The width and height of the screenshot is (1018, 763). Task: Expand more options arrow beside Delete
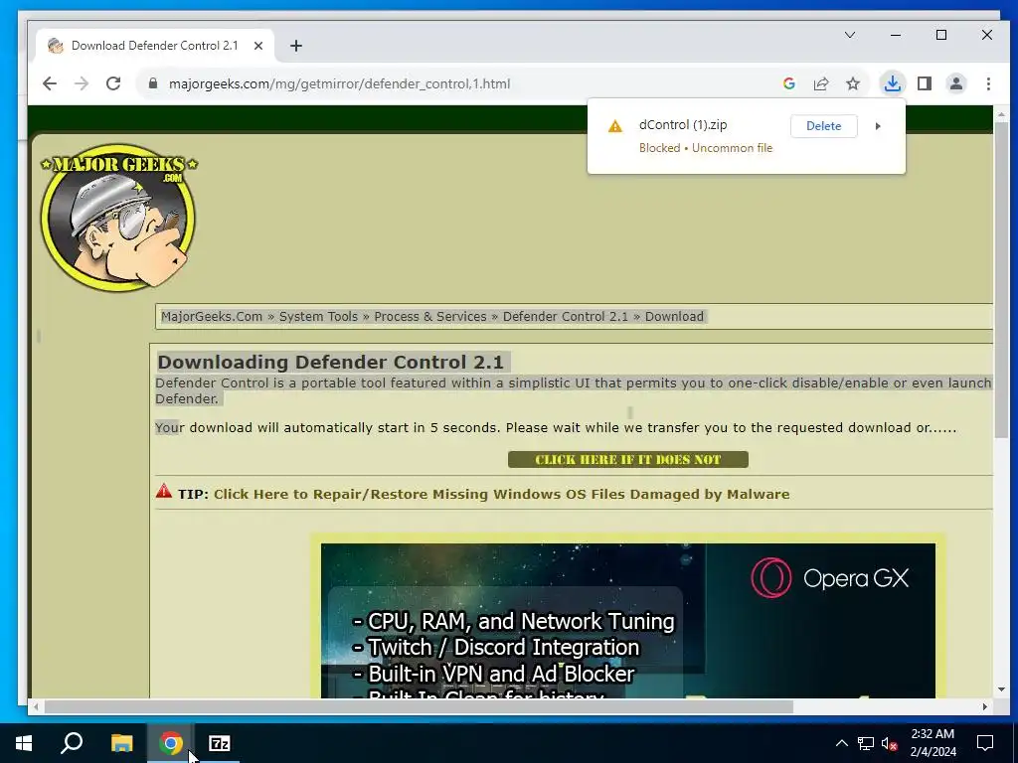(x=878, y=126)
